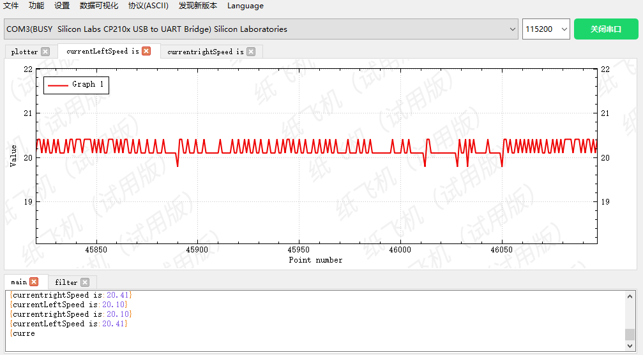The height and width of the screenshot is (355, 643).
Task: Switch to the currentrightSpeed is tab
Action: tap(205, 52)
